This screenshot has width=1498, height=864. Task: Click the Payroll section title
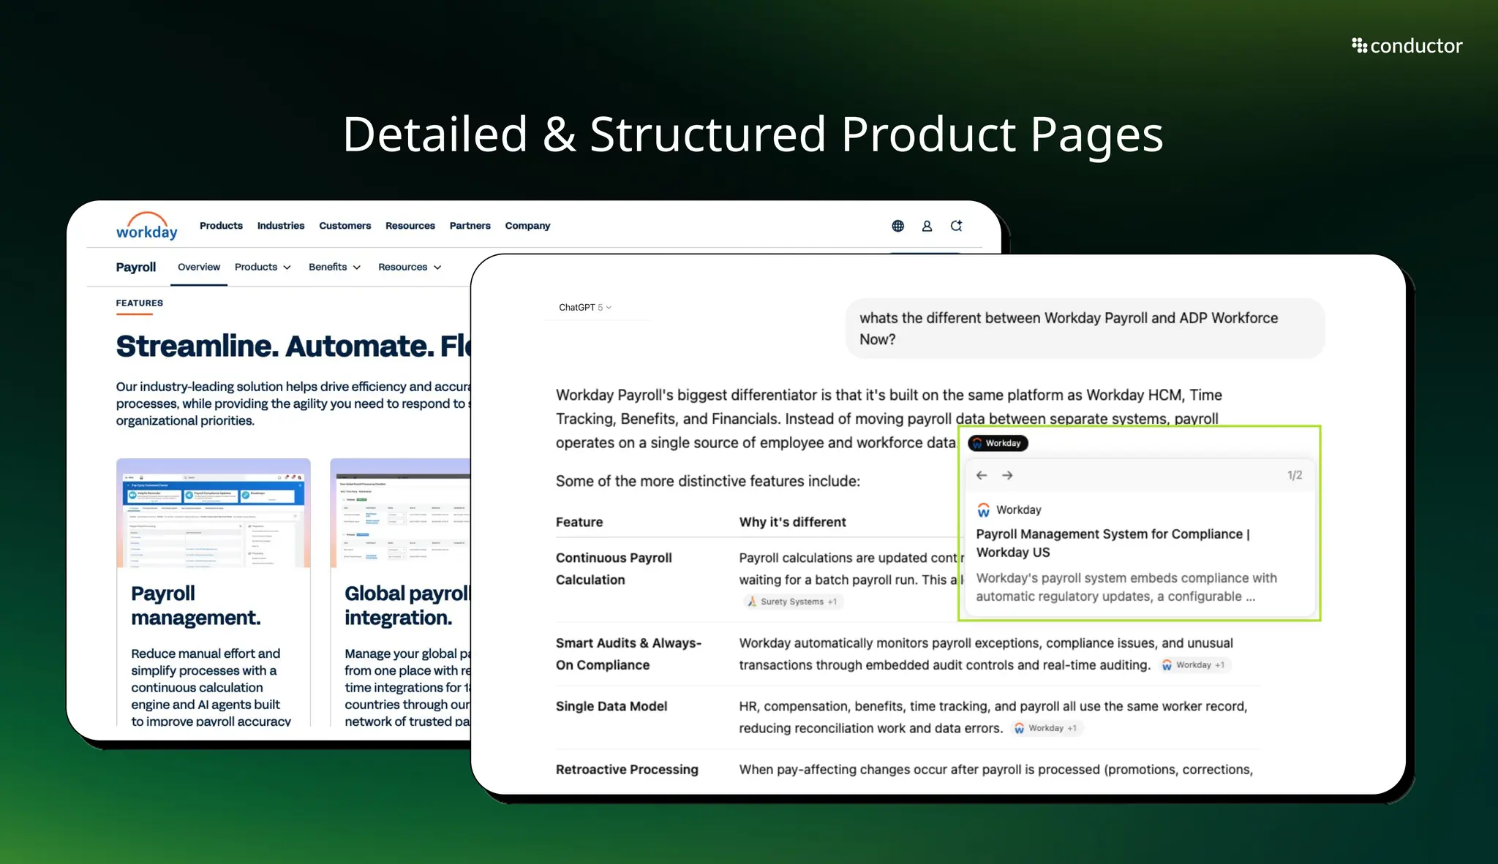(x=135, y=267)
